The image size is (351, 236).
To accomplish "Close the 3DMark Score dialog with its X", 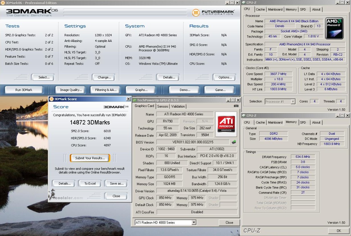I will pyautogui.click(x=128, y=99).
